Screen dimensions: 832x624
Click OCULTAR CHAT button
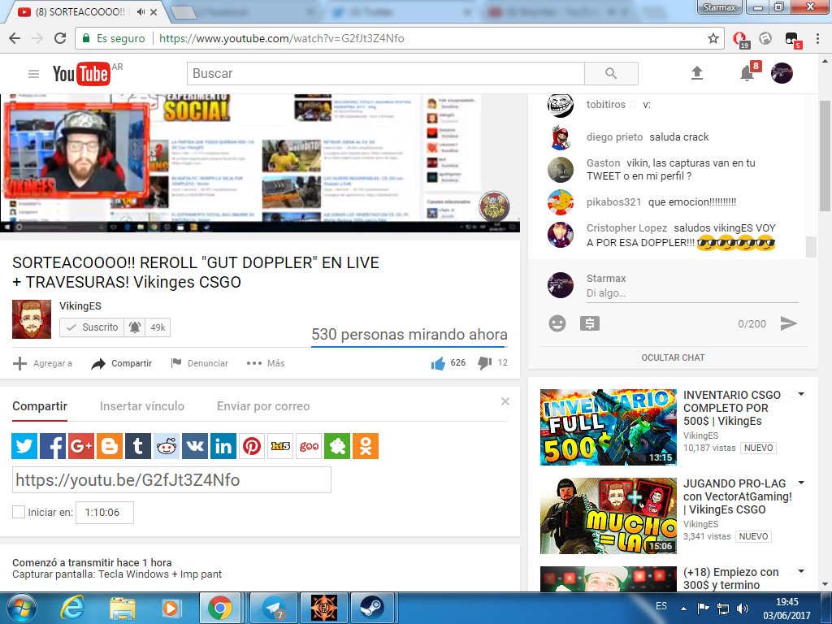pos(673,357)
